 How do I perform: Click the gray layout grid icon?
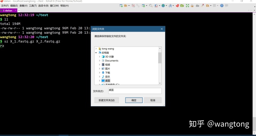(214, 6)
